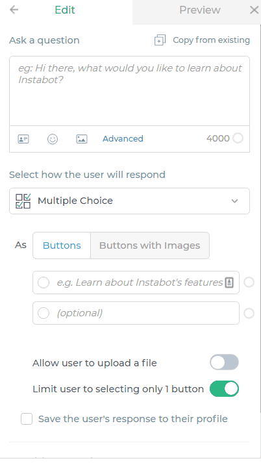Click the Multiple Choice checkbox-grid icon
The height and width of the screenshot is (465, 261).
tap(23, 201)
